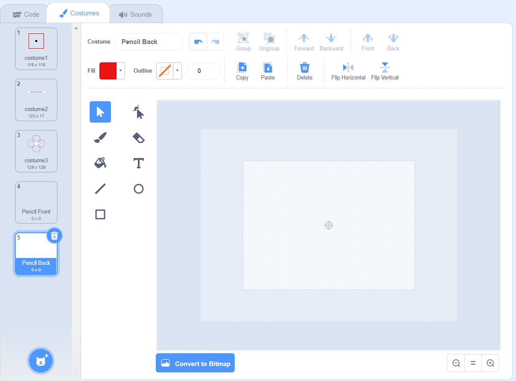The height and width of the screenshot is (381, 516).
Task: Flip Horizontal the selection
Action: 348,71
